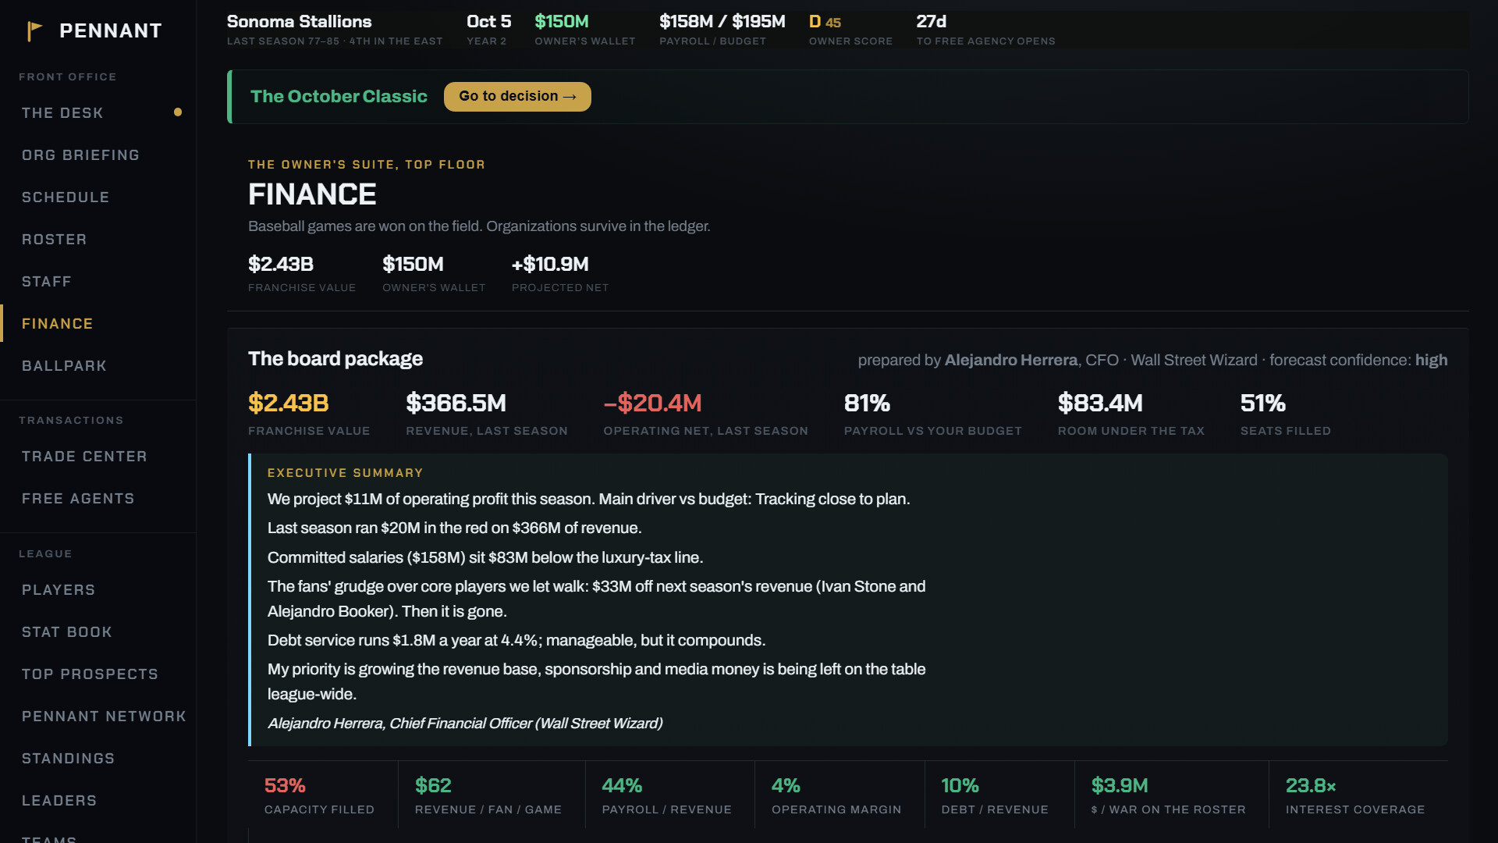Screen dimensions: 1498x843
Task: Click the Pennant flag logo icon
Action: pos(34,31)
